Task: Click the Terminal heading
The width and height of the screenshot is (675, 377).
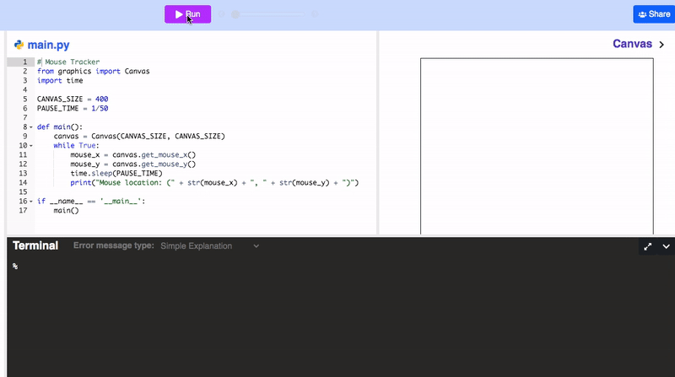Action: tap(35, 245)
